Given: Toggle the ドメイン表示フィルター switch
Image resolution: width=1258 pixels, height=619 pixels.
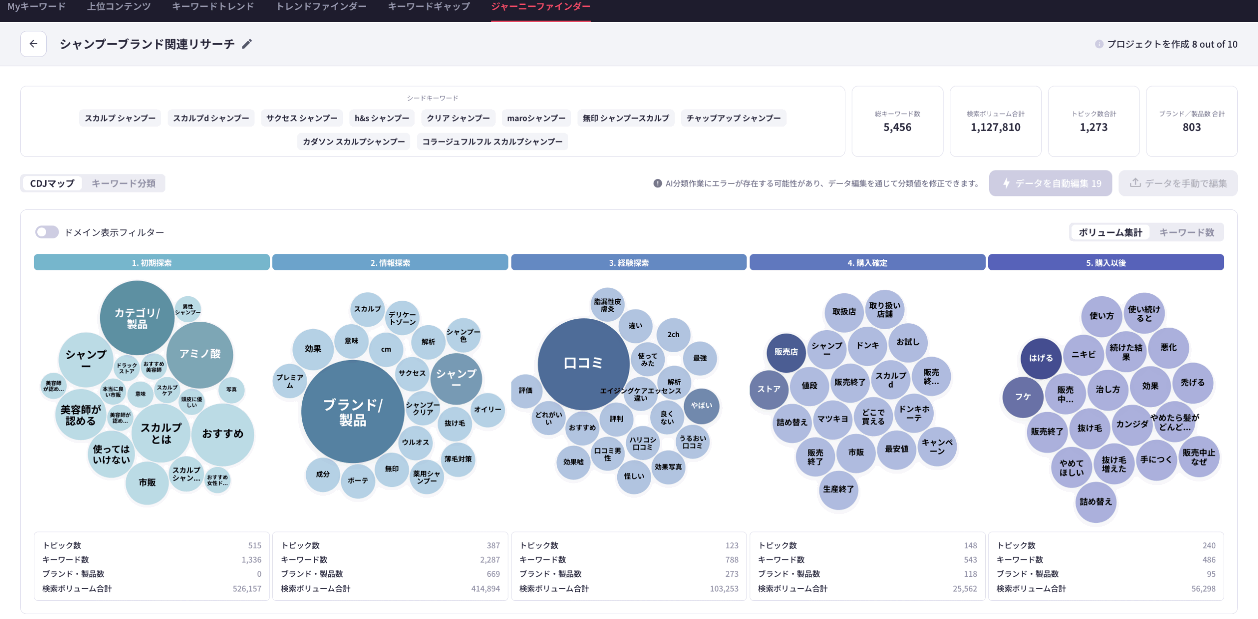Looking at the screenshot, I should [47, 232].
